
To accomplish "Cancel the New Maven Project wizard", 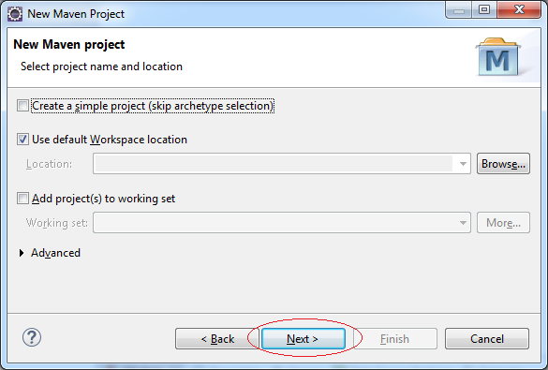I will 487,338.
